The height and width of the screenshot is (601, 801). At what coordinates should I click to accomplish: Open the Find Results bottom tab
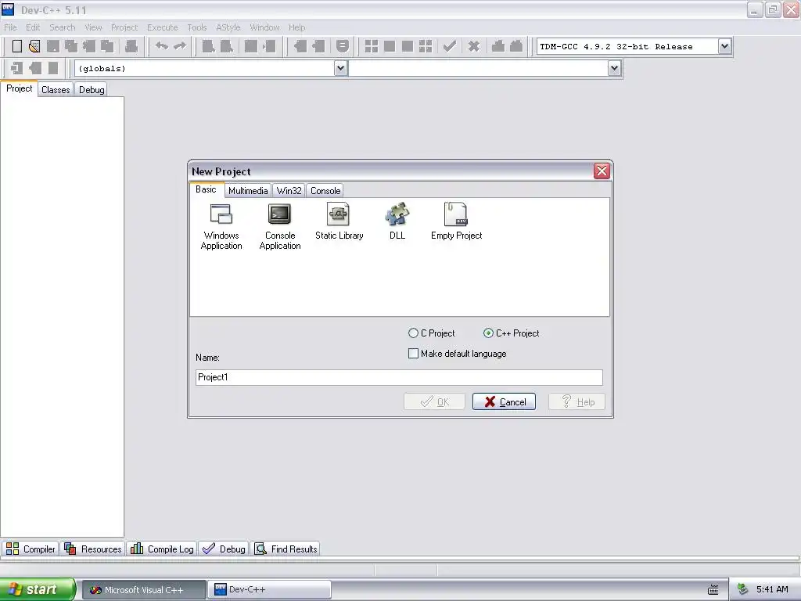point(286,549)
